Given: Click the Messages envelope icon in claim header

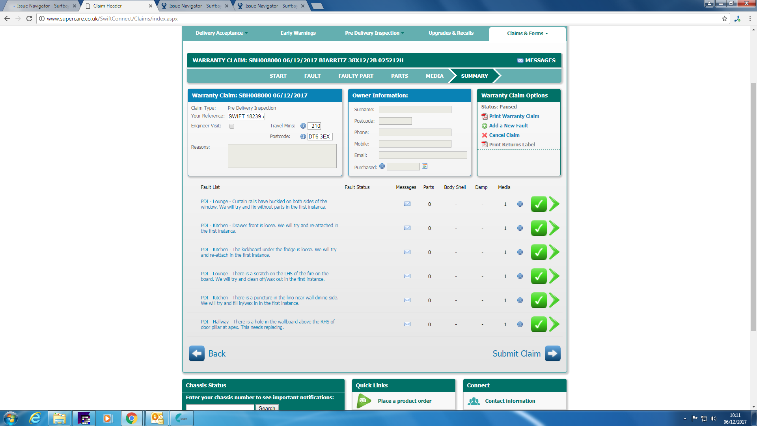Looking at the screenshot, I should 520,60.
